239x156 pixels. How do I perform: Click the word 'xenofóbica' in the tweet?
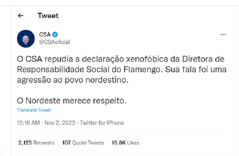(x=147, y=59)
